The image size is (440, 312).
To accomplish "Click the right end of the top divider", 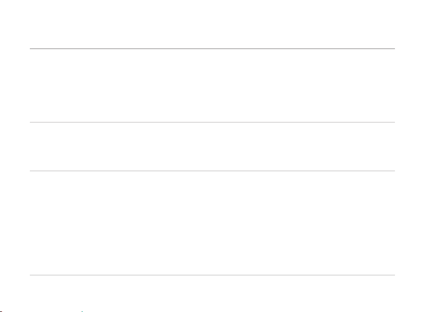I will pyautogui.click(x=394, y=49).
